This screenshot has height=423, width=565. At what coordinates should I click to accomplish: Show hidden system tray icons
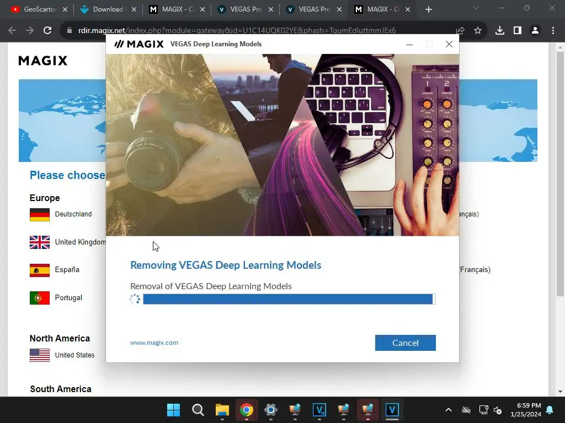(449, 410)
